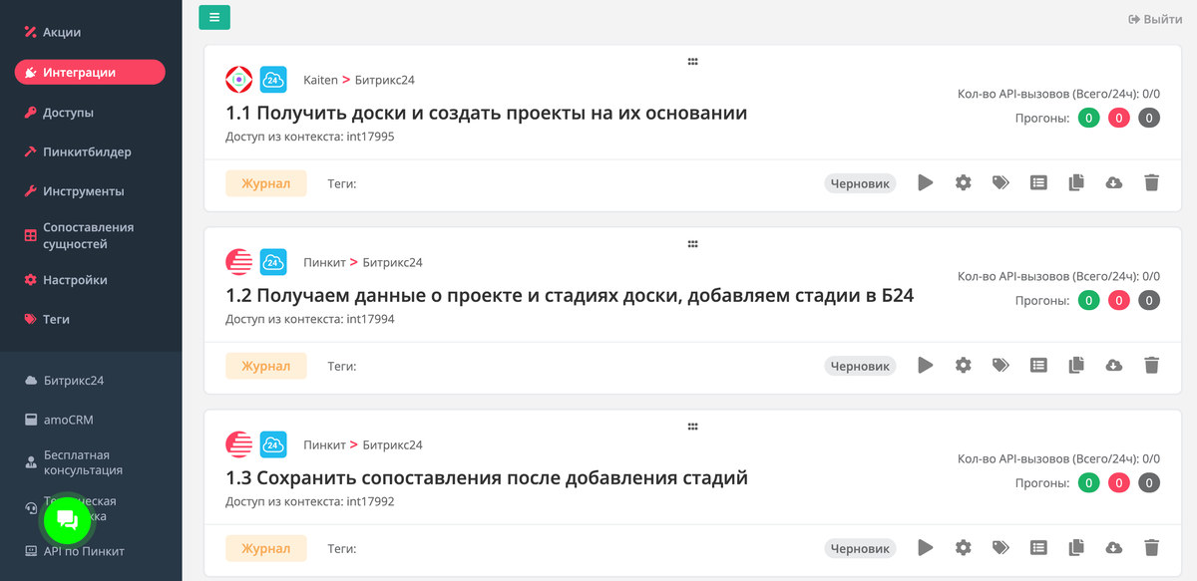Open Журнал for integration 1.2
1197x581 pixels.
click(265, 366)
